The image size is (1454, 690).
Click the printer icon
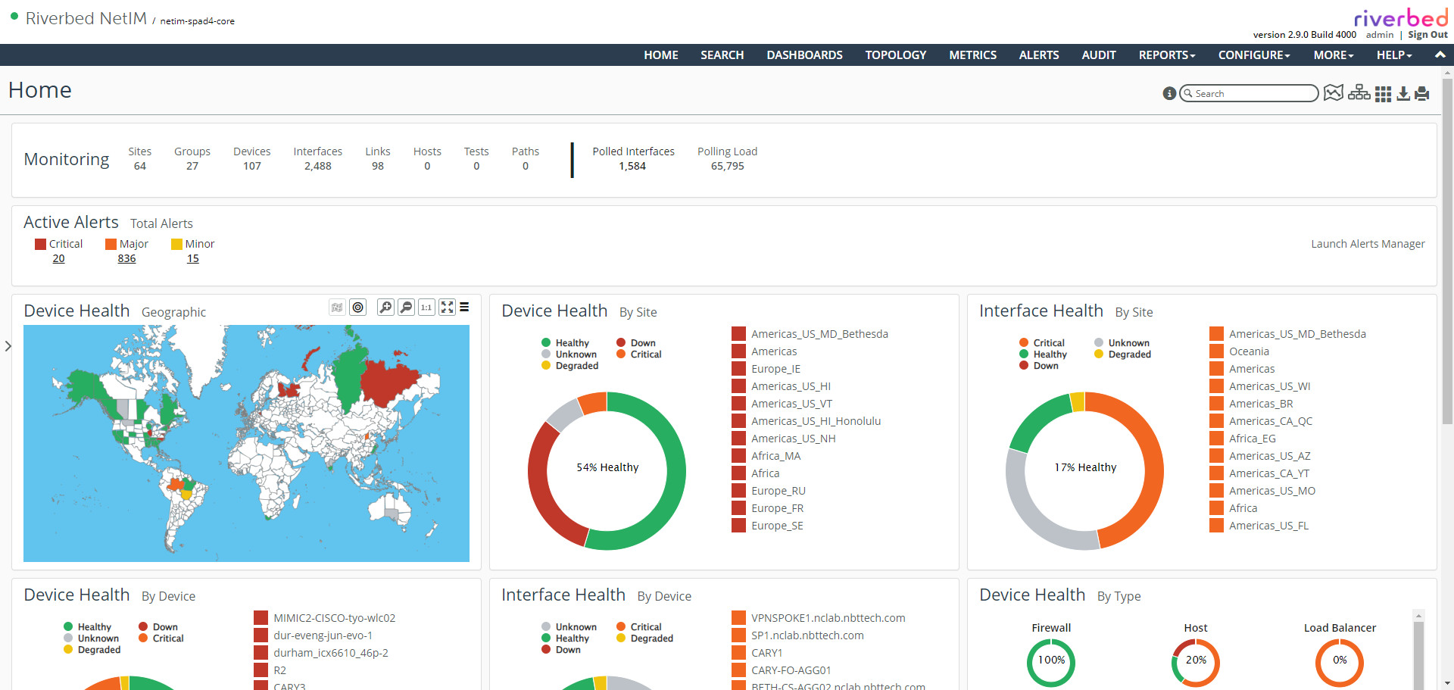1422,94
